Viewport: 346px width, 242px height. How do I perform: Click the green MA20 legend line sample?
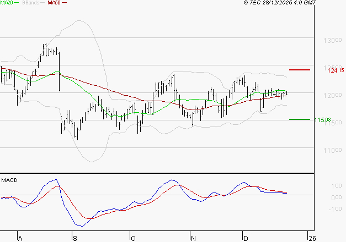click(x=17, y=3)
